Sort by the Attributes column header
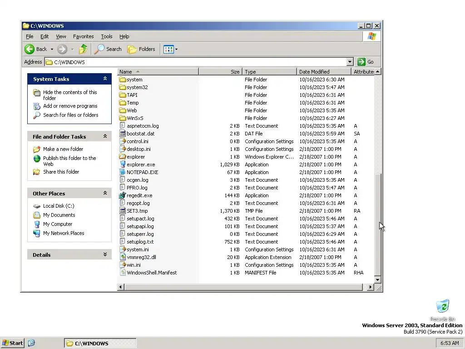465x349 pixels. coord(363,72)
